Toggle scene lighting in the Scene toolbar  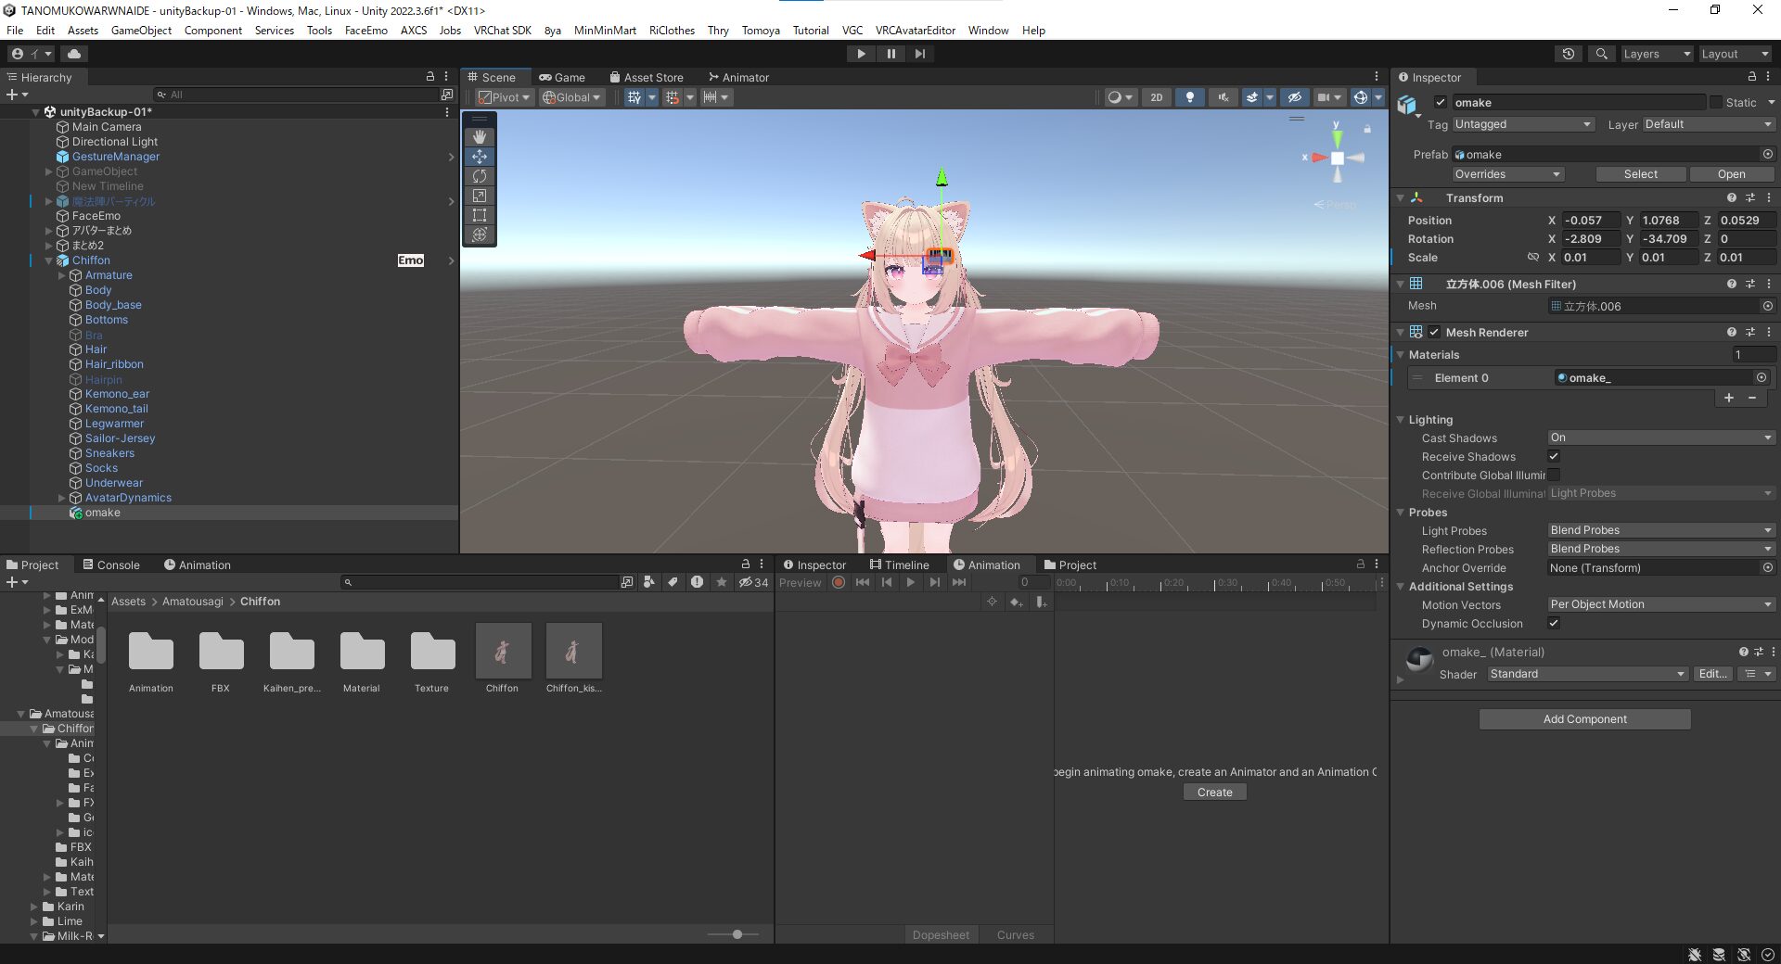pyautogui.click(x=1190, y=97)
